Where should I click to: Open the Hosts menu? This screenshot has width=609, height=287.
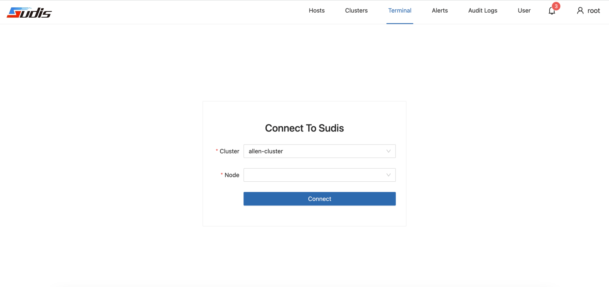pos(317,11)
